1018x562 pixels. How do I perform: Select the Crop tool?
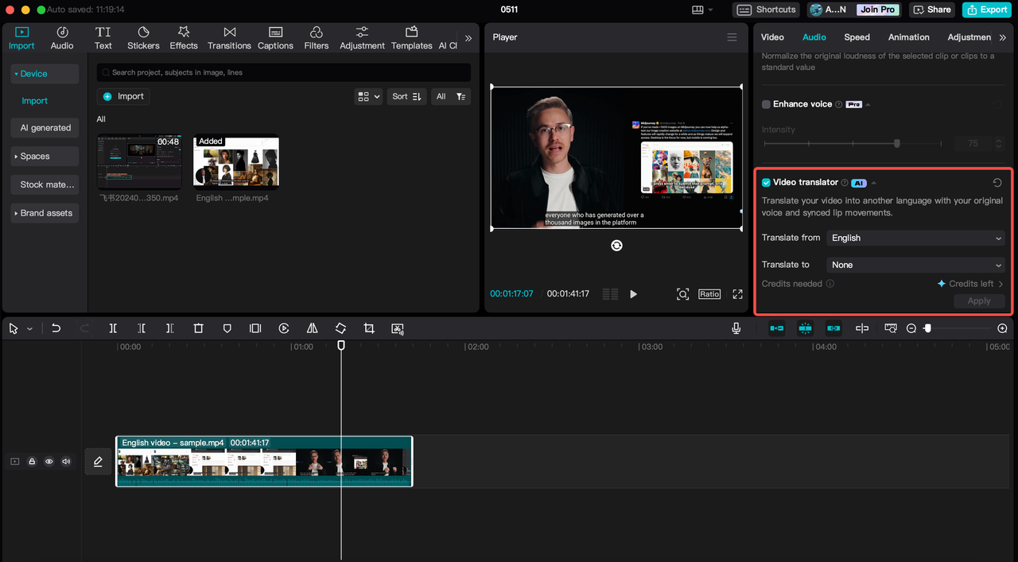[369, 328]
